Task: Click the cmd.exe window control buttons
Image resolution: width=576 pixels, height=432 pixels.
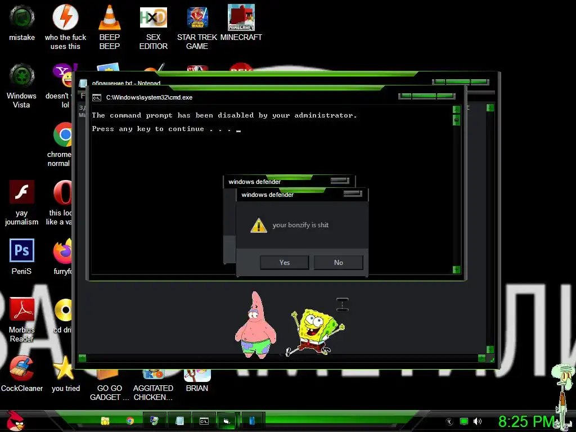Action: pyautogui.click(x=427, y=96)
